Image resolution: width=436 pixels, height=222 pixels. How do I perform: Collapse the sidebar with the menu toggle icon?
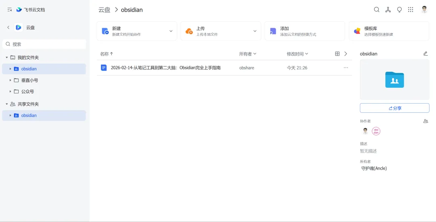point(9,10)
